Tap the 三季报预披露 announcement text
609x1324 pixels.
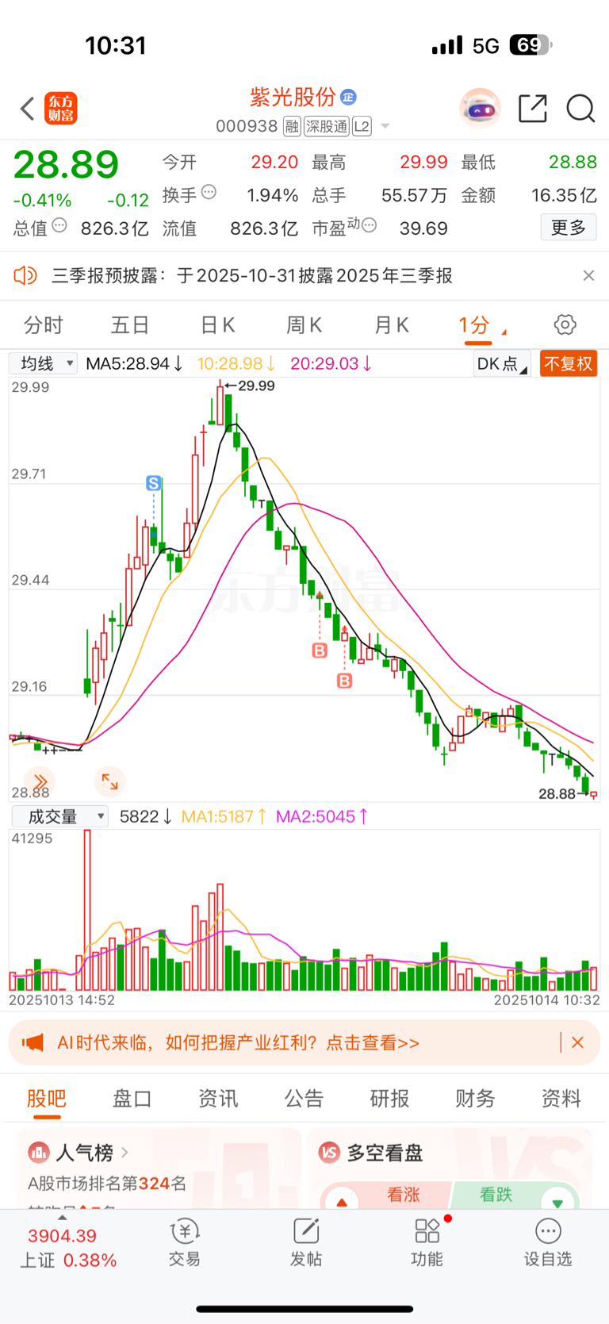click(252, 275)
